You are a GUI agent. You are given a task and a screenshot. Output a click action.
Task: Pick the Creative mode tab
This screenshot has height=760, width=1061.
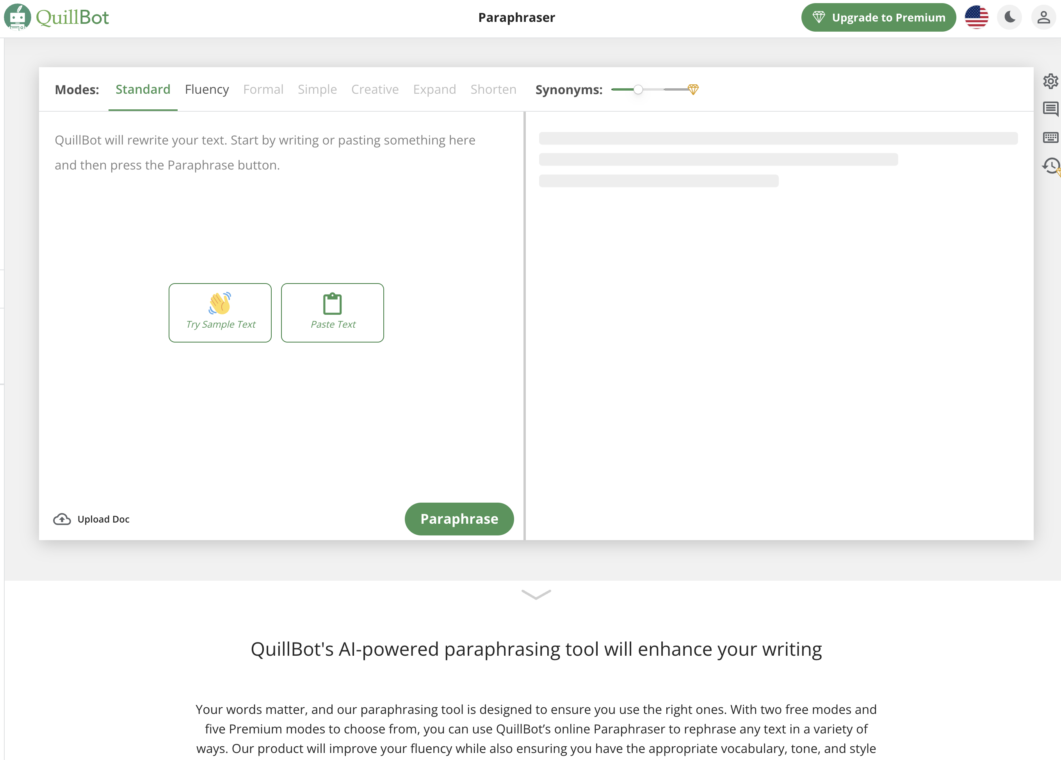375,89
